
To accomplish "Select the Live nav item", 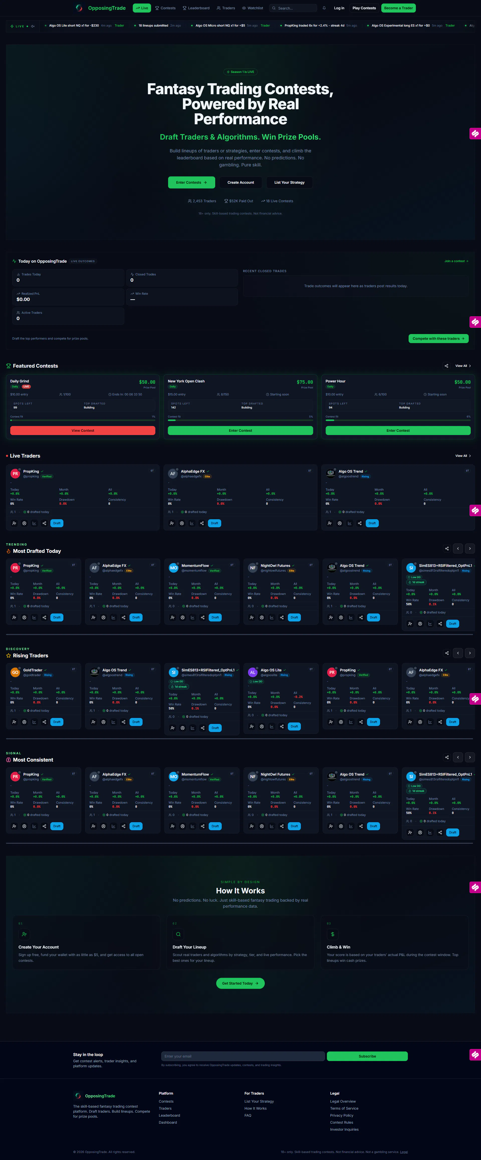I will [142, 8].
